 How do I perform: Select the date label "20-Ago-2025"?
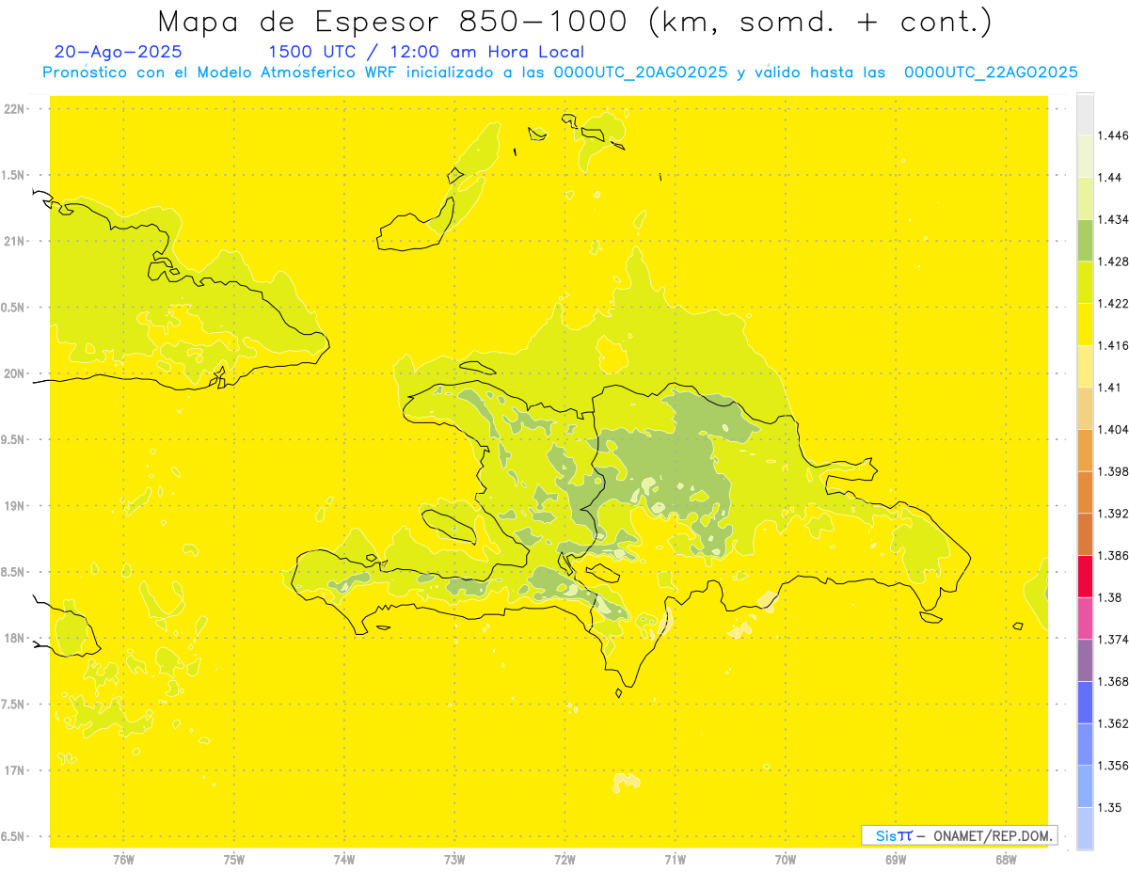[x=119, y=52]
